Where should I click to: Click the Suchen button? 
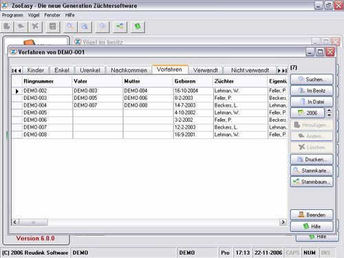click(312, 79)
